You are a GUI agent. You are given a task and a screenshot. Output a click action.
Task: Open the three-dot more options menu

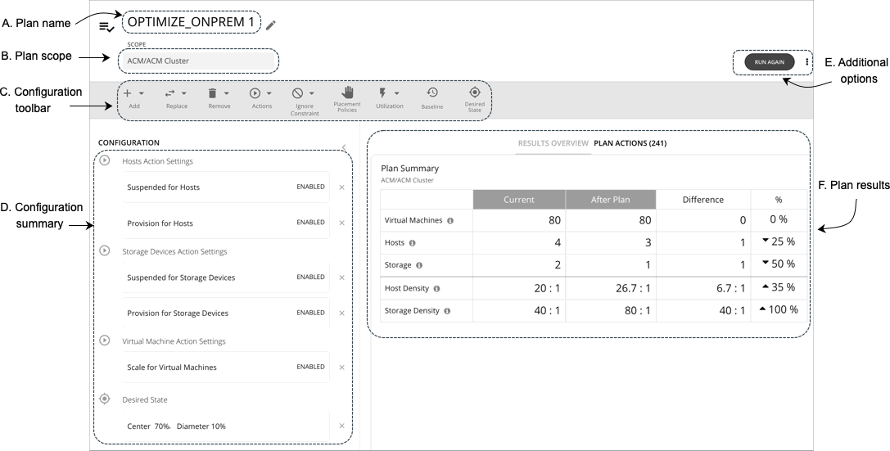pyautogui.click(x=807, y=62)
